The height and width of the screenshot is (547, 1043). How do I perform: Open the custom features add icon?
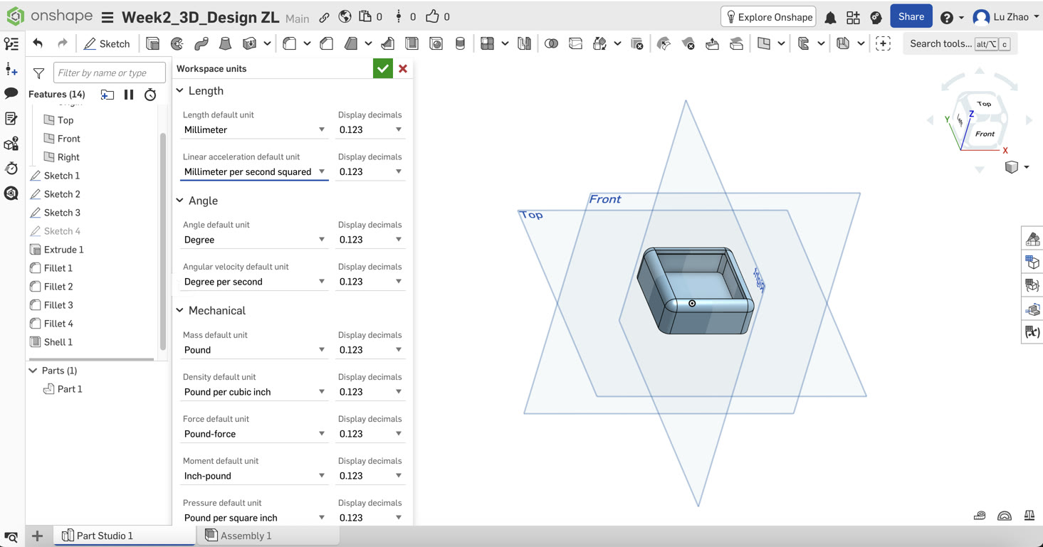[x=884, y=43]
